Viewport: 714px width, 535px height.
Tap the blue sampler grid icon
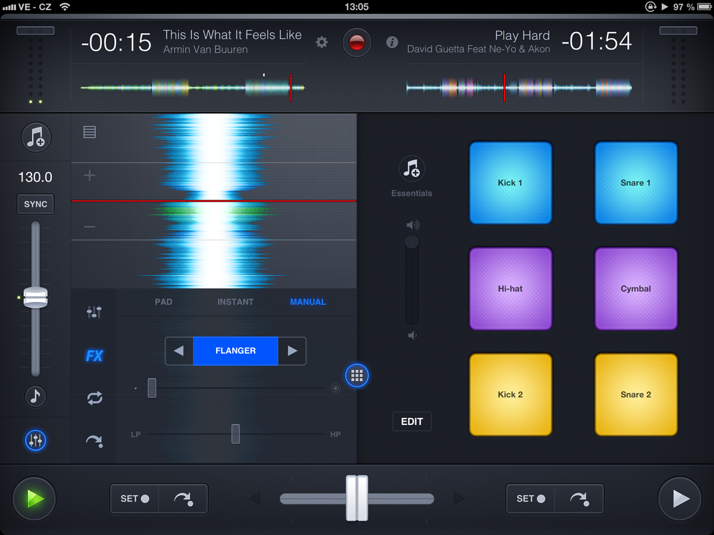357,375
